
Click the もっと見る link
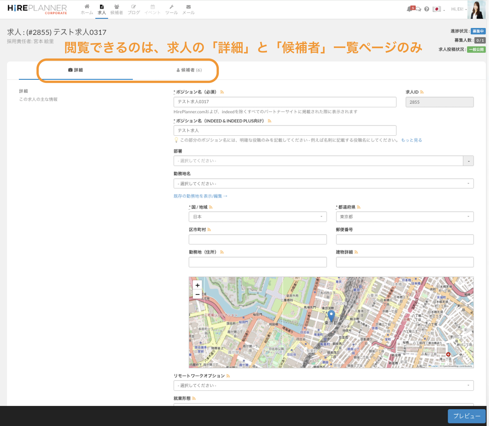411,140
